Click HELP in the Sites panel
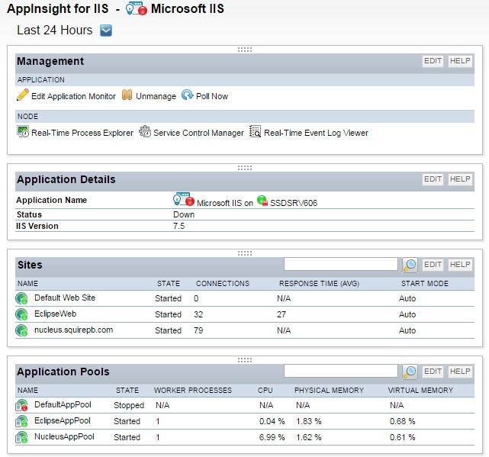489x457 pixels. (460, 265)
